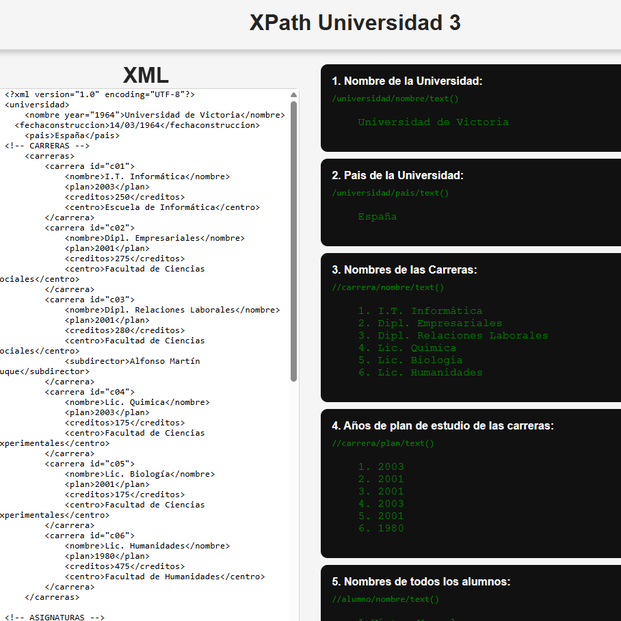This screenshot has height=621, width=621.
Task: Click XPath /universidad/nombre/text()
Action: point(395,98)
